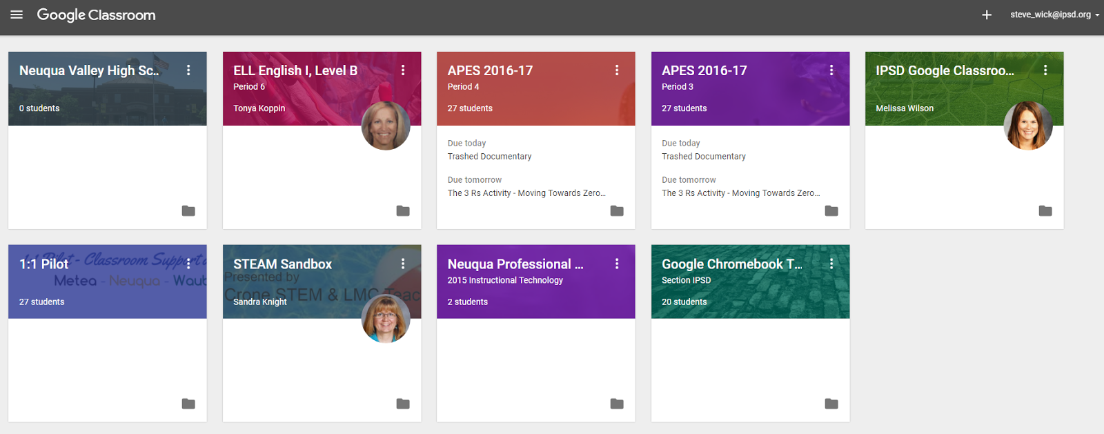Open ELL English I three-dot menu
1104x434 pixels.
tap(403, 70)
